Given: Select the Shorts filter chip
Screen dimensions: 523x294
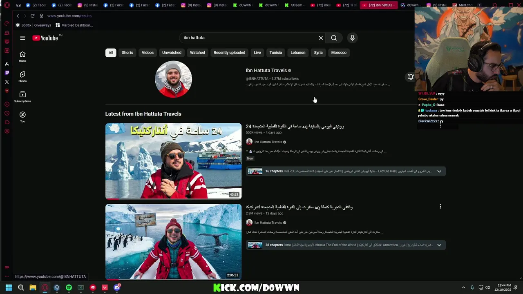Looking at the screenshot, I should (x=127, y=53).
